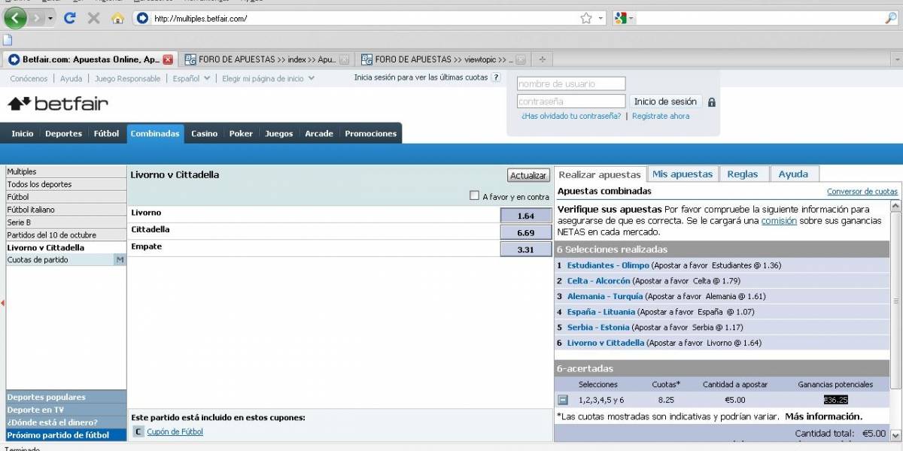This screenshot has width=903, height=451.
Task: Open Partidos del 10 de octubre
Action: (x=66, y=235)
